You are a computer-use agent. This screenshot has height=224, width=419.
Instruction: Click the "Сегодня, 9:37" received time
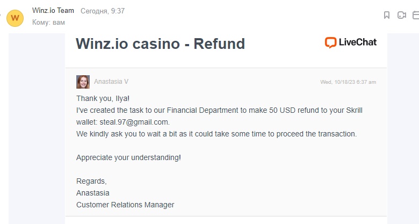tap(103, 11)
